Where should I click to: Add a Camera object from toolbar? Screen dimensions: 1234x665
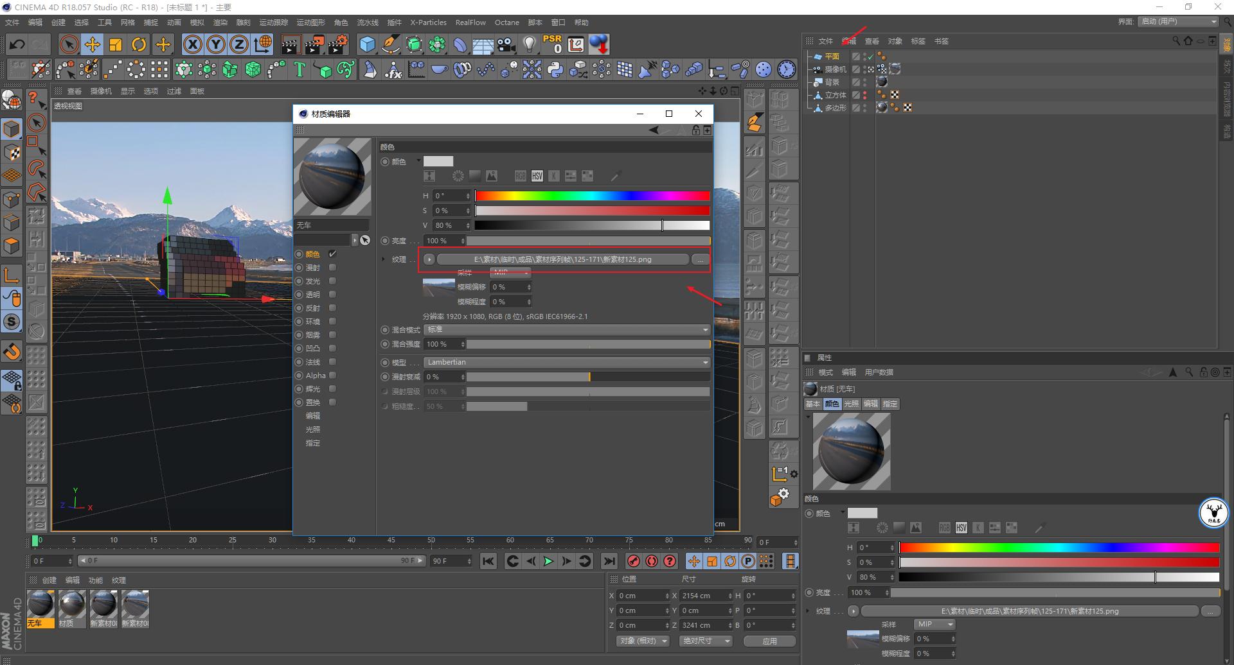506,44
